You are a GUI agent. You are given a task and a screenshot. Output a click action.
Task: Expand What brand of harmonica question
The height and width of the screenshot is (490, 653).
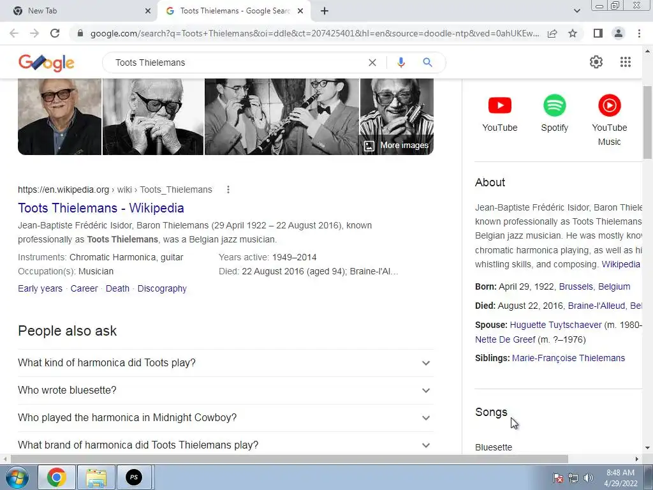coord(225,444)
